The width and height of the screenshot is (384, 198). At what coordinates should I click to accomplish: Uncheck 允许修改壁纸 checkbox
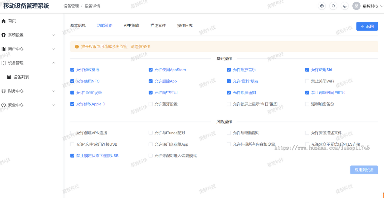[72, 70]
